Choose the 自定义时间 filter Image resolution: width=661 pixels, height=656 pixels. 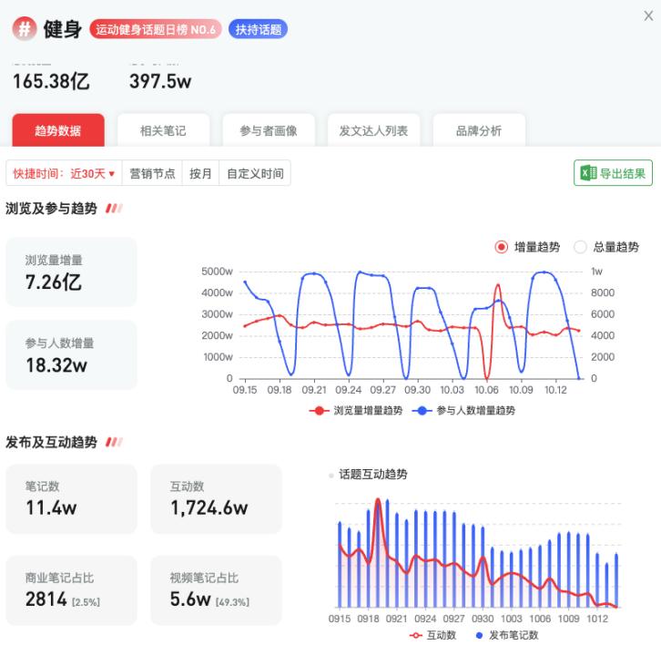point(255,173)
